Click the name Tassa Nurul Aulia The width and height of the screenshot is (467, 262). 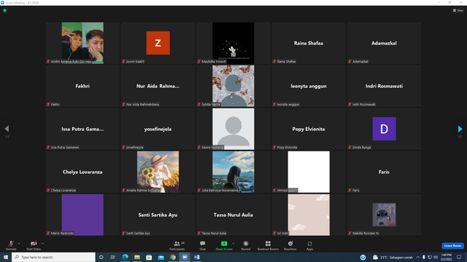[233, 215]
